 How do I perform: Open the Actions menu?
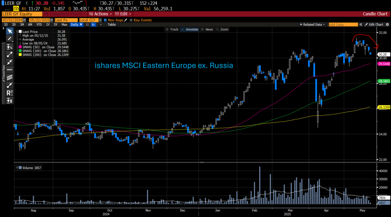tap(100, 14)
